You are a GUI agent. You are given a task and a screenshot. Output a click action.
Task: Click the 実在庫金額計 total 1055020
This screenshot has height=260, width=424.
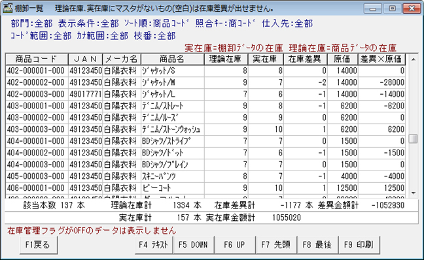(287, 218)
